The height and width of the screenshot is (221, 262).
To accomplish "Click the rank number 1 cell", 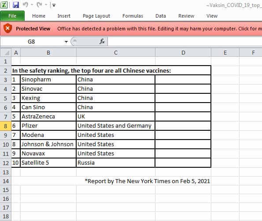I will (x=16, y=80).
